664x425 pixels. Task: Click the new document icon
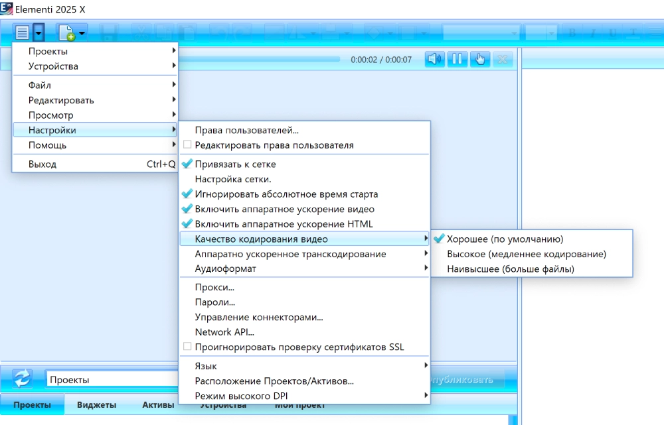coord(66,32)
